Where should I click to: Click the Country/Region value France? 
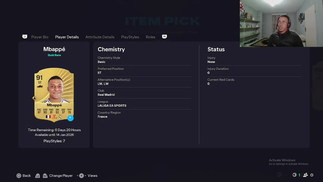coord(102,117)
